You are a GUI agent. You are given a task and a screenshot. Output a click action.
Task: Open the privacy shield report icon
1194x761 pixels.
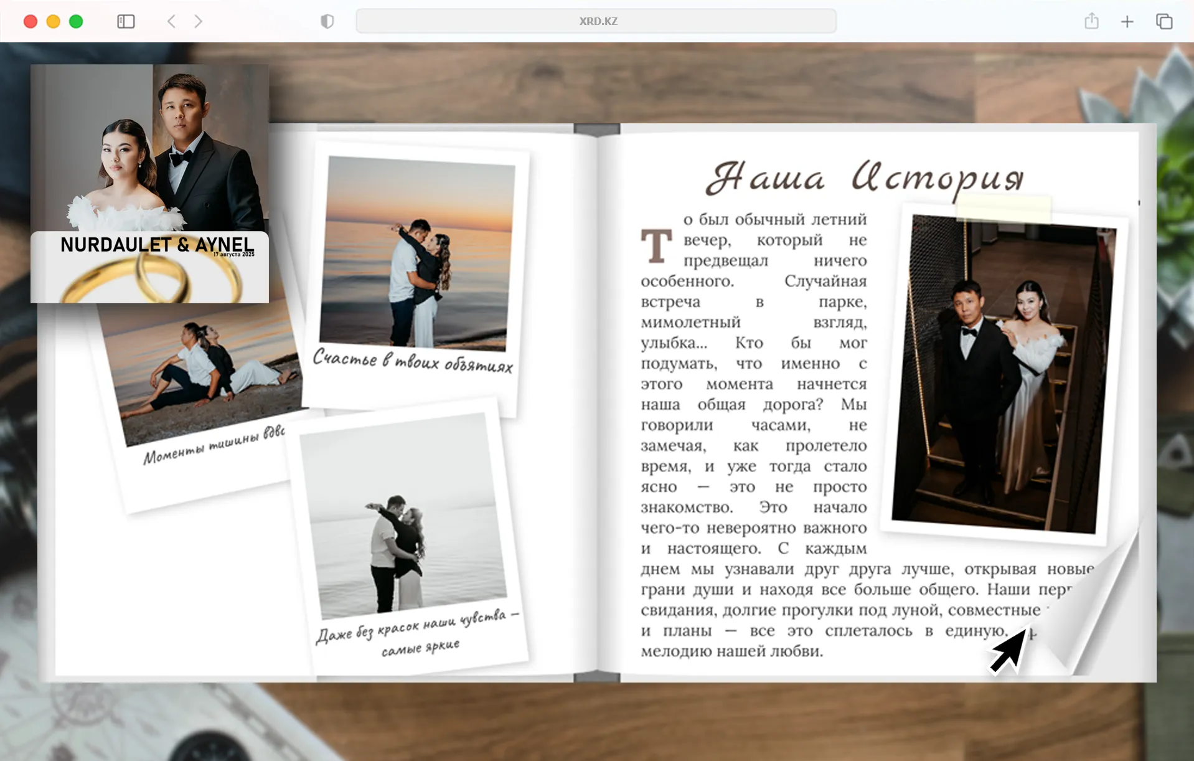(327, 21)
